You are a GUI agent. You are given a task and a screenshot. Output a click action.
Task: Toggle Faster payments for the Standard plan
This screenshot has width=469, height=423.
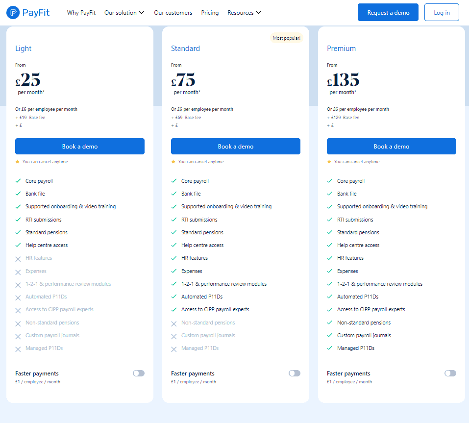click(294, 373)
